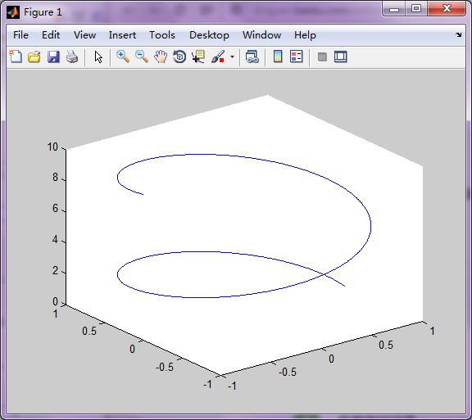This screenshot has height=420, width=472.
Task: Open a file with the folder icon
Action: [34, 56]
